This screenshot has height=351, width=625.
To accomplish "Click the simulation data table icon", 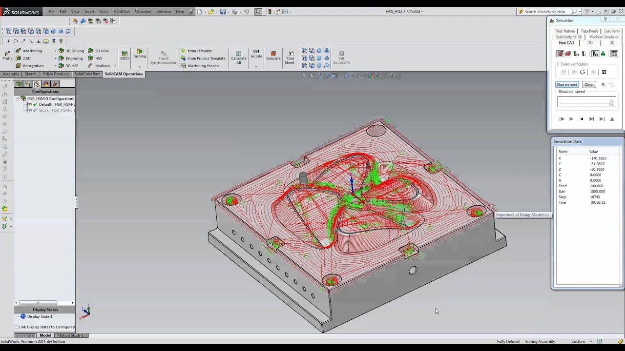I will coord(614,54).
